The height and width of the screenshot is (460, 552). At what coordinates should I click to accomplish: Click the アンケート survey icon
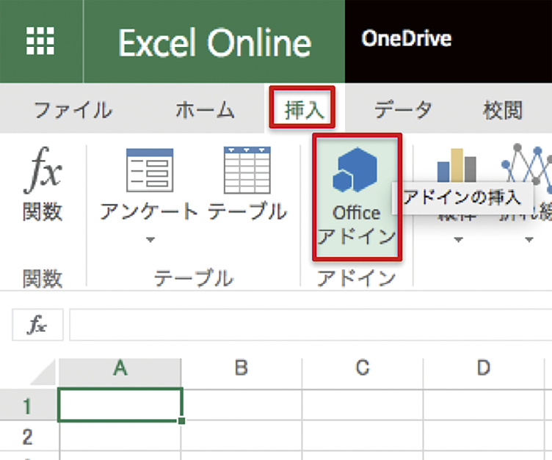150,170
